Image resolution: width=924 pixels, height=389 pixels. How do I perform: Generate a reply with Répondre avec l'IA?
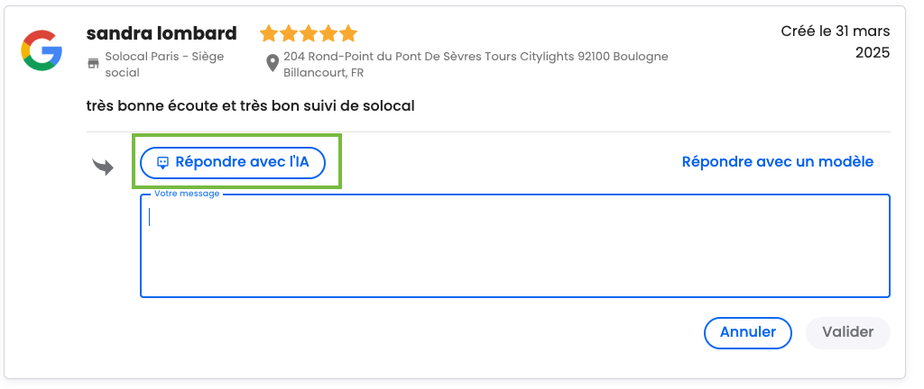pos(233,162)
